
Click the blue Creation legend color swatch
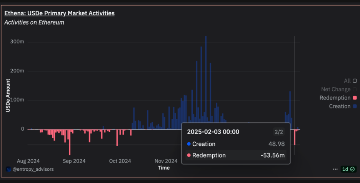[x=355, y=106]
